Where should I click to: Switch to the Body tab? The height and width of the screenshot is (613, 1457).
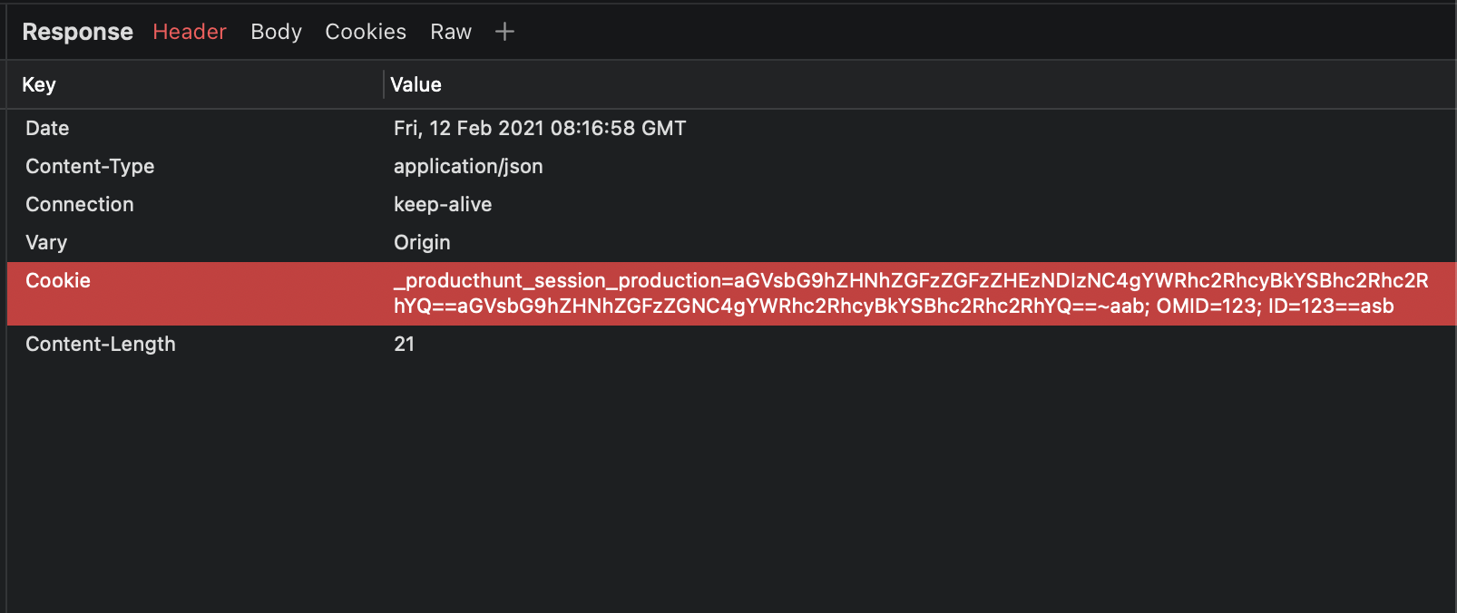pyautogui.click(x=276, y=32)
